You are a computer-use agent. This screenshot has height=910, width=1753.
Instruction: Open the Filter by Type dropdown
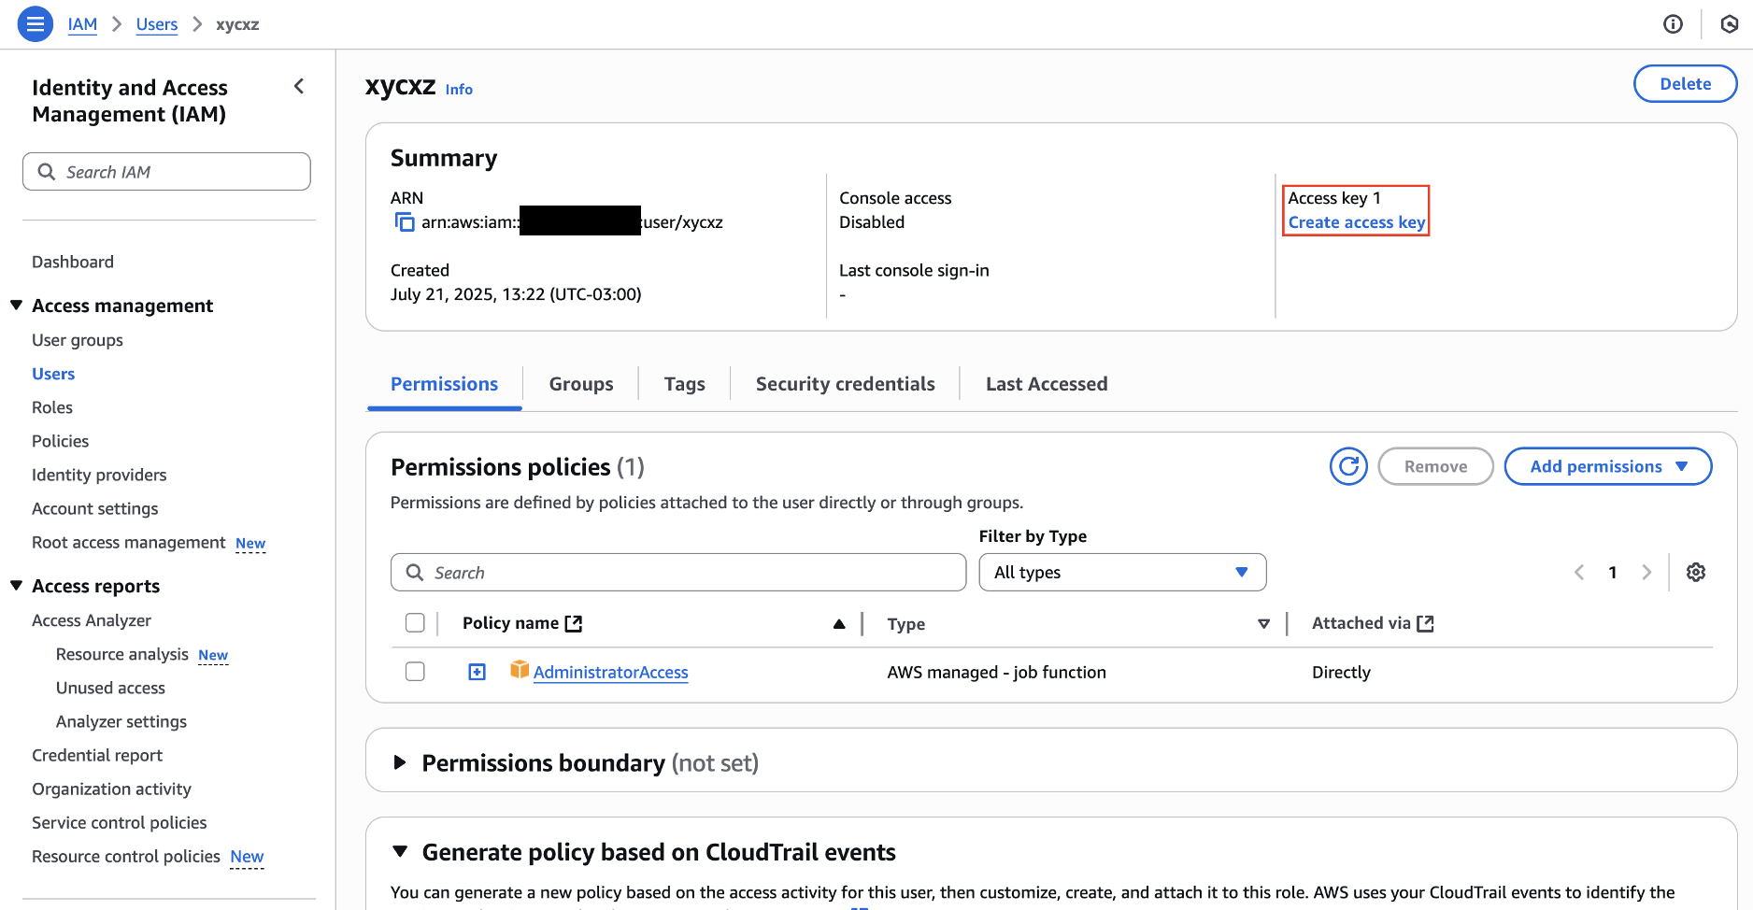[x=1121, y=573]
